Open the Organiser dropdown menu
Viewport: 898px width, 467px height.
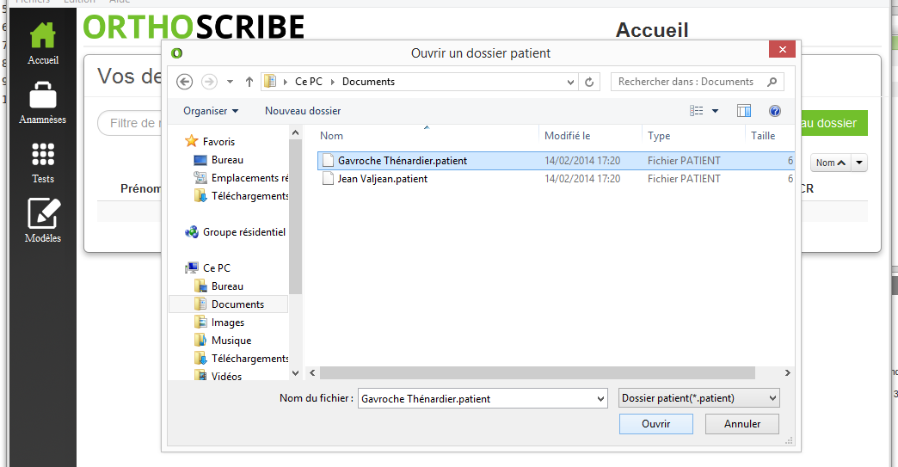point(211,111)
